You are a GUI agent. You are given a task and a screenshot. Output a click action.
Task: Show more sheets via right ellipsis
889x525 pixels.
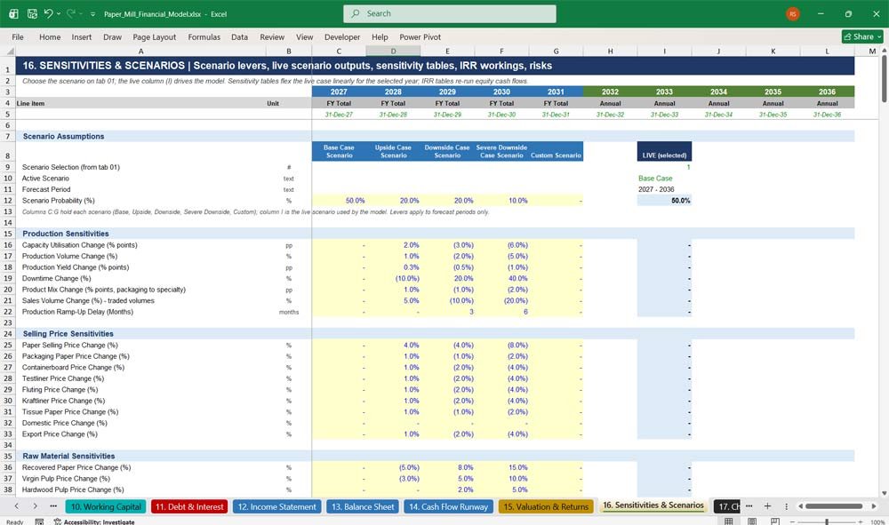(x=749, y=505)
